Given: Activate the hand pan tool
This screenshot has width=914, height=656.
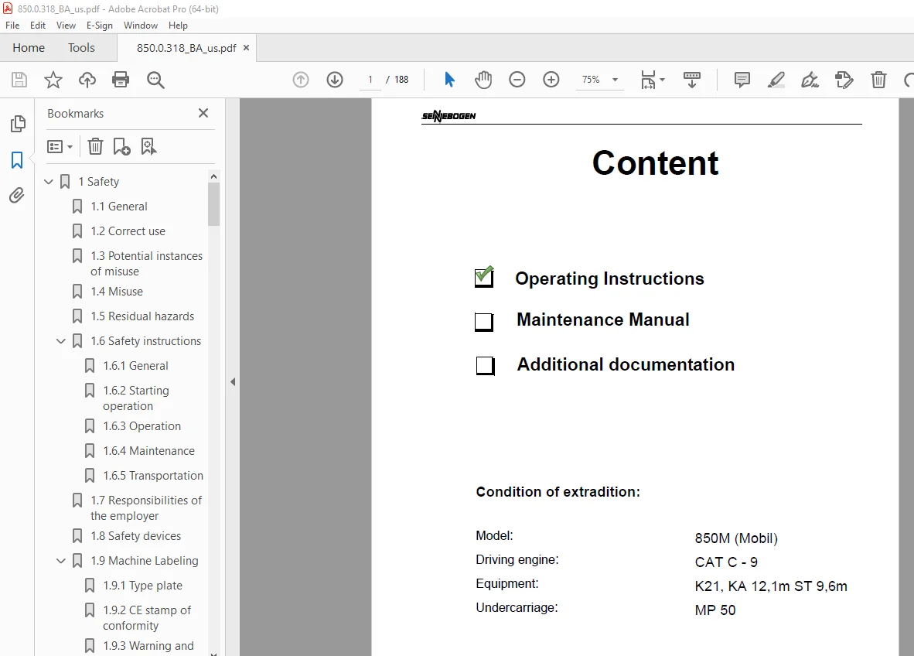Looking at the screenshot, I should (483, 80).
